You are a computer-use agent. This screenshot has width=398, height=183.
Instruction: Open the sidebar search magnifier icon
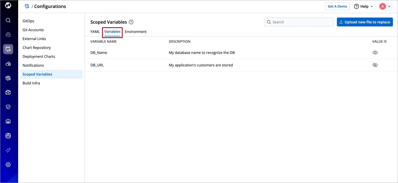[8, 20]
